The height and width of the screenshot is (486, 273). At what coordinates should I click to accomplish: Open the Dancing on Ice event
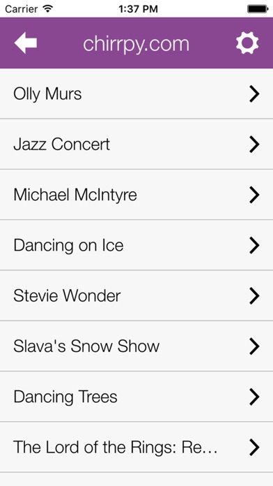coord(136,245)
